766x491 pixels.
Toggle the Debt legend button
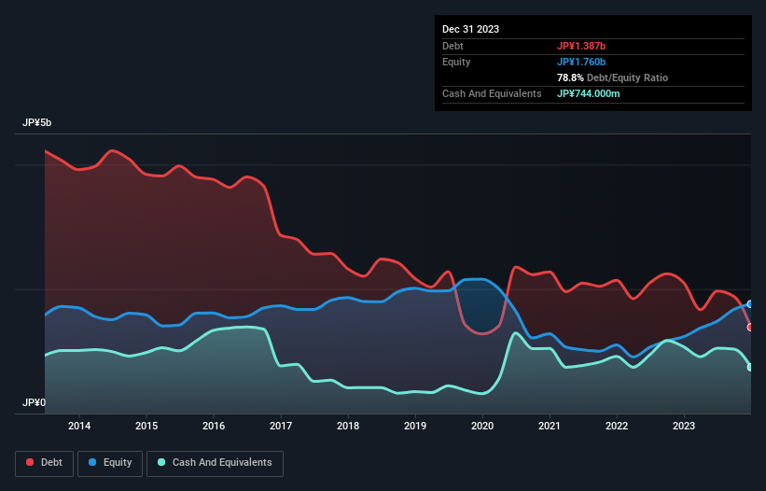45,463
